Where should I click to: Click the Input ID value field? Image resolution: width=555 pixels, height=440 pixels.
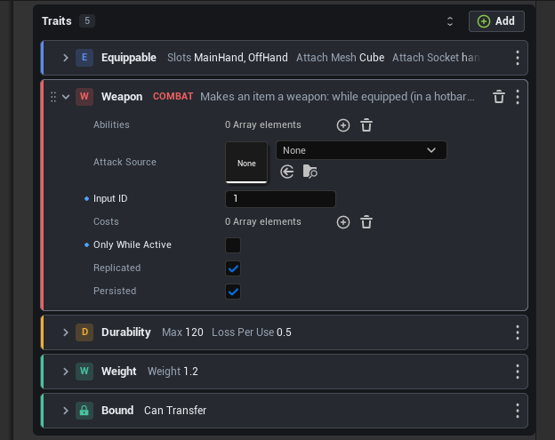280,199
